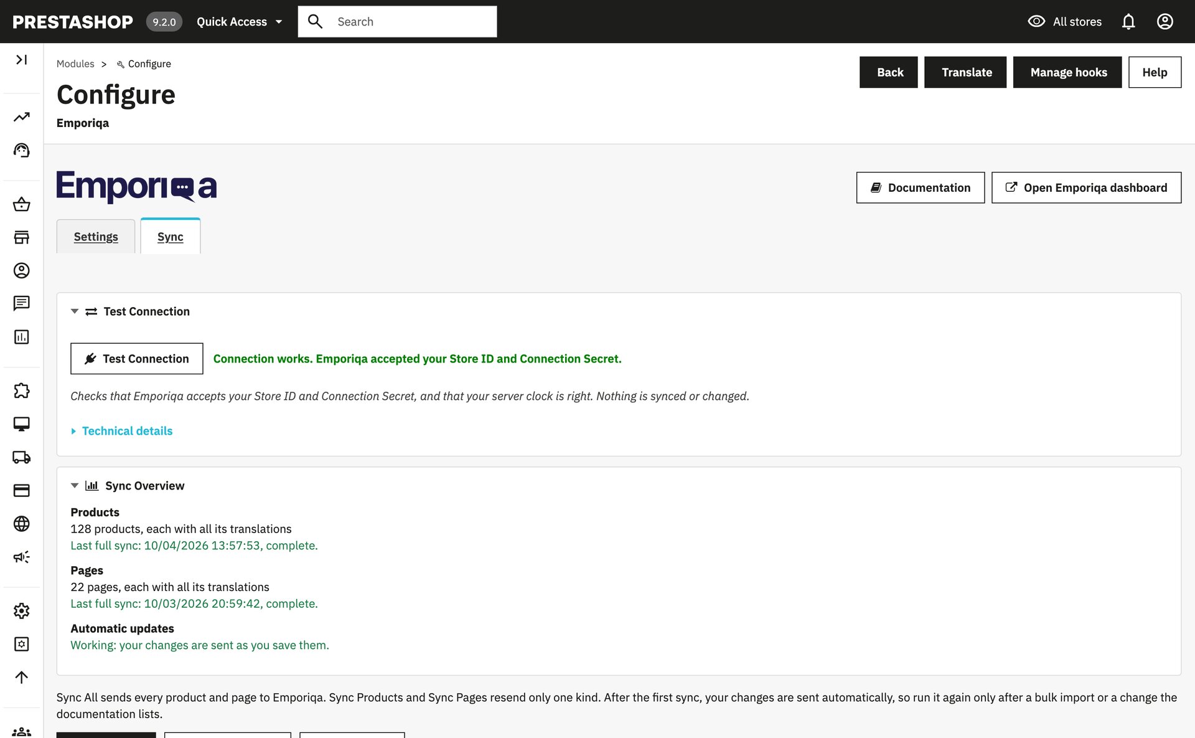Switch to the Settings tab
This screenshot has height=738, width=1195.
96,237
